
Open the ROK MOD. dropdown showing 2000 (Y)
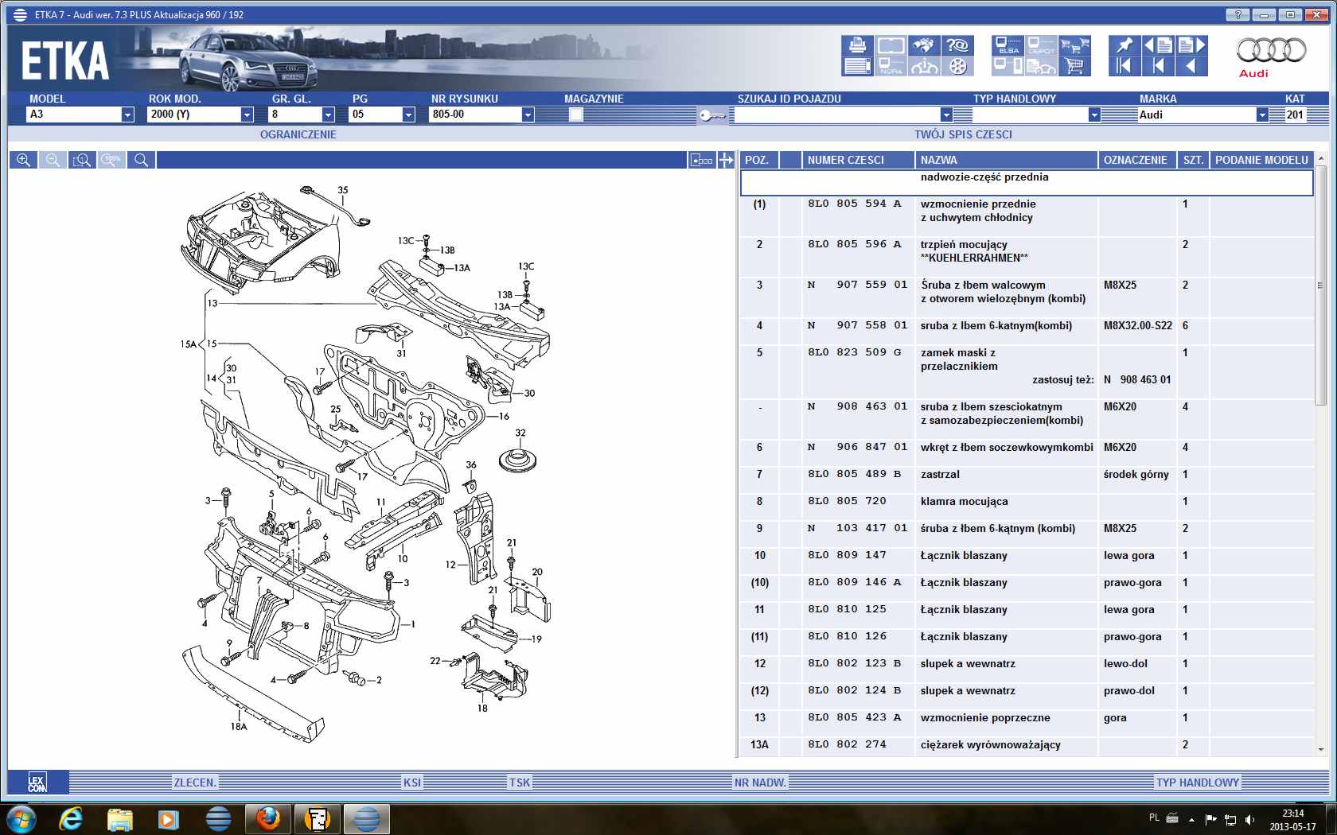(x=247, y=115)
